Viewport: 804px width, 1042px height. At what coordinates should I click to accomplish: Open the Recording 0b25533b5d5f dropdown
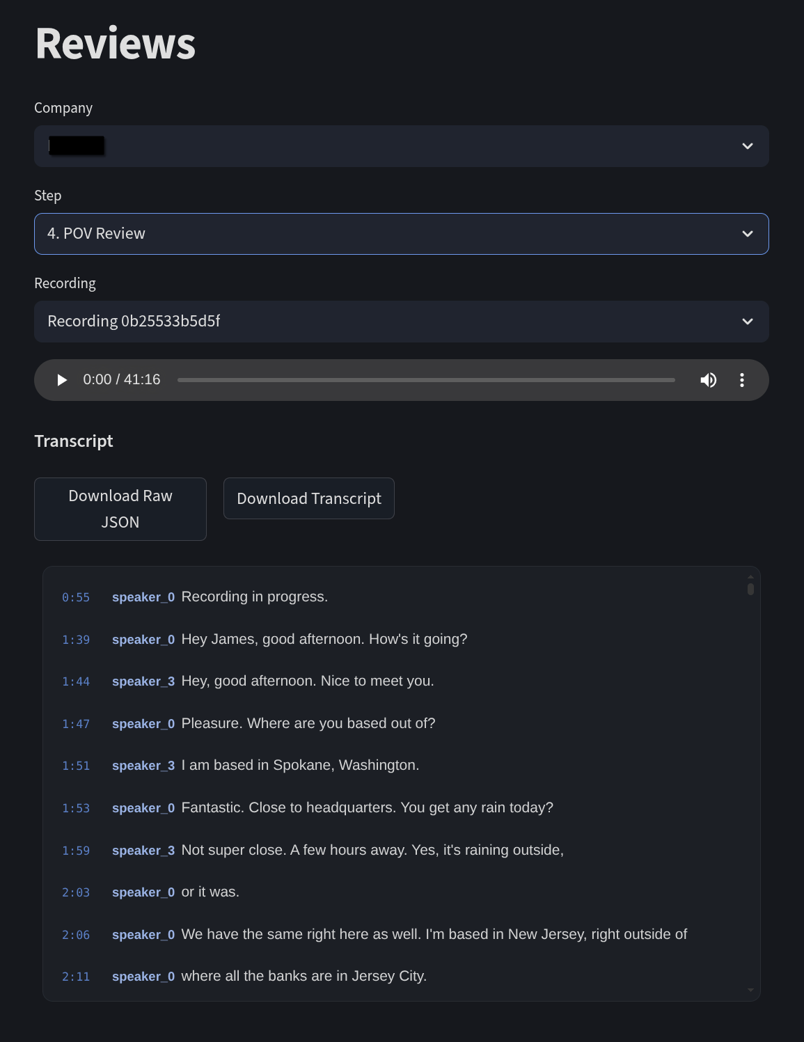[x=401, y=322]
